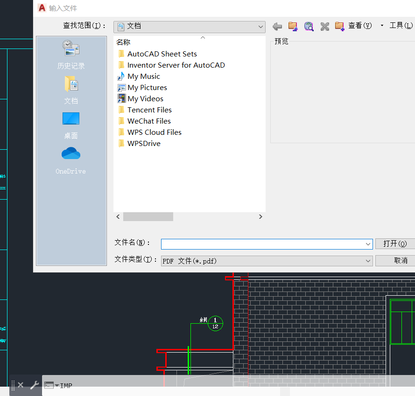Click the Delete (X) toolbar icon

(324, 26)
